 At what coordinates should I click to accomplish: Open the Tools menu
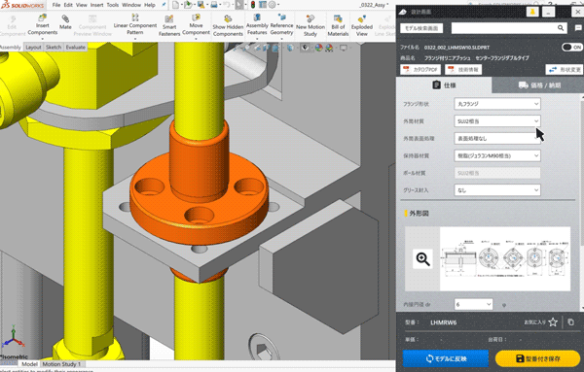coord(113,5)
